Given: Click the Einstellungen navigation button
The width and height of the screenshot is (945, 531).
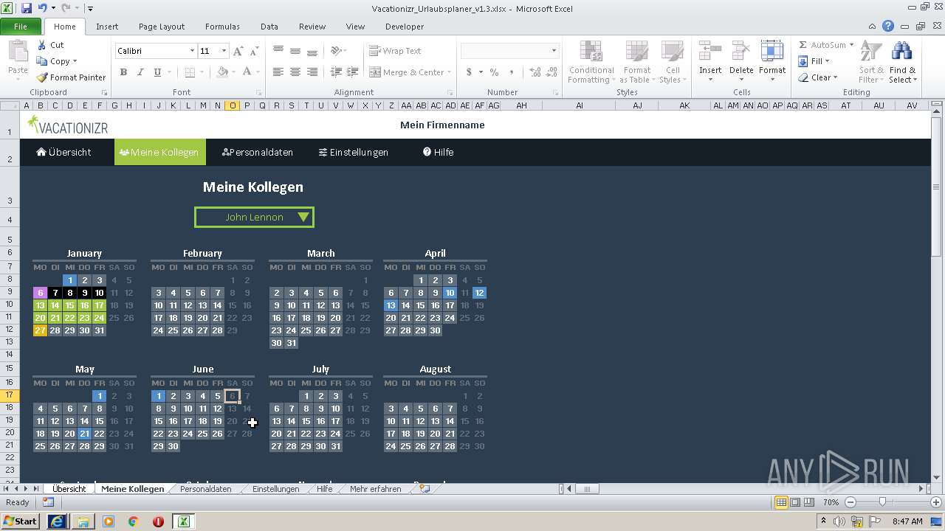Looking at the screenshot, I should pos(354,152).
